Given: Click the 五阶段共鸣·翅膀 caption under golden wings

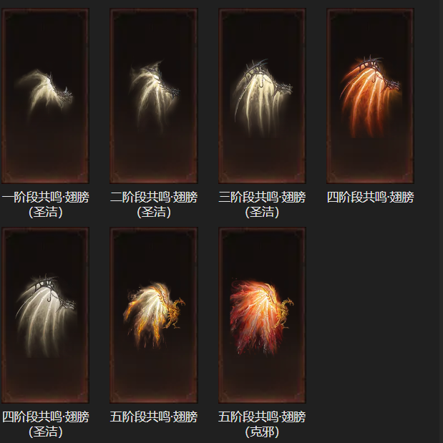Looking at the screenshot, I should (x=154, y=417).
